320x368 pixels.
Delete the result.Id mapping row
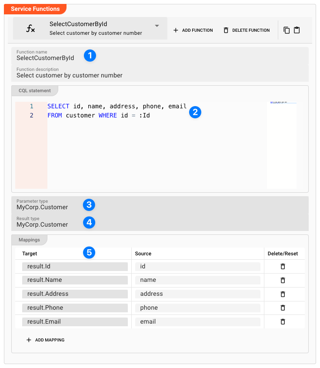coord(283,267)
